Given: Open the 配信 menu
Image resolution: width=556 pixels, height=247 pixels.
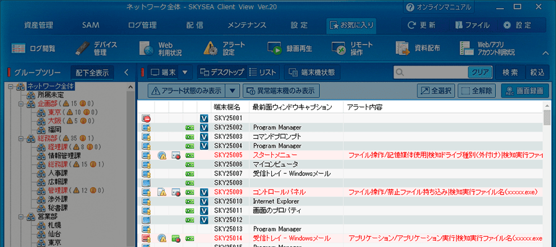Looking at the screenshot, I should point(195,25).
